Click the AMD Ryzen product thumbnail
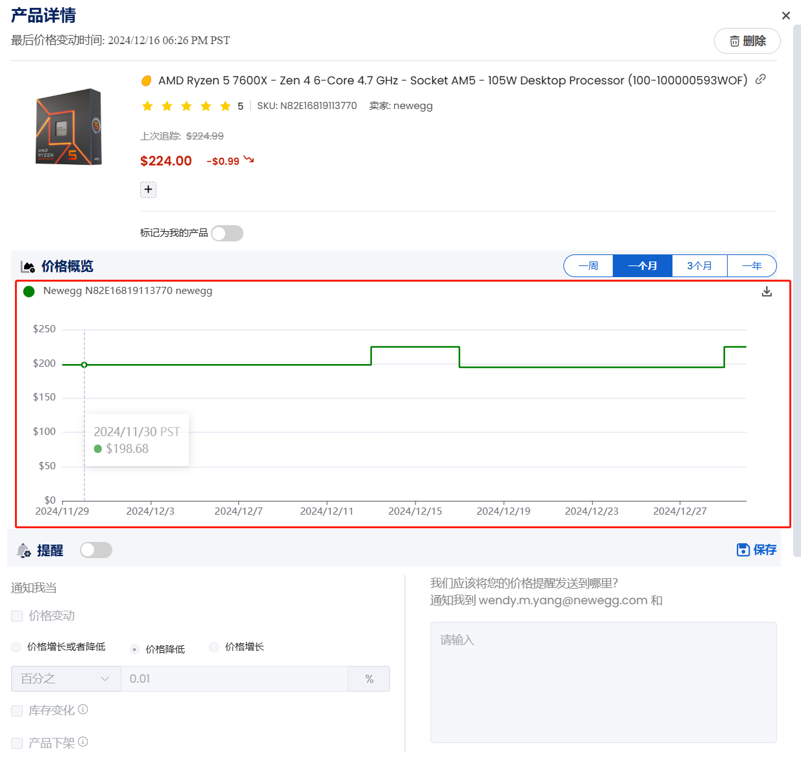 (x=69, y=127)
